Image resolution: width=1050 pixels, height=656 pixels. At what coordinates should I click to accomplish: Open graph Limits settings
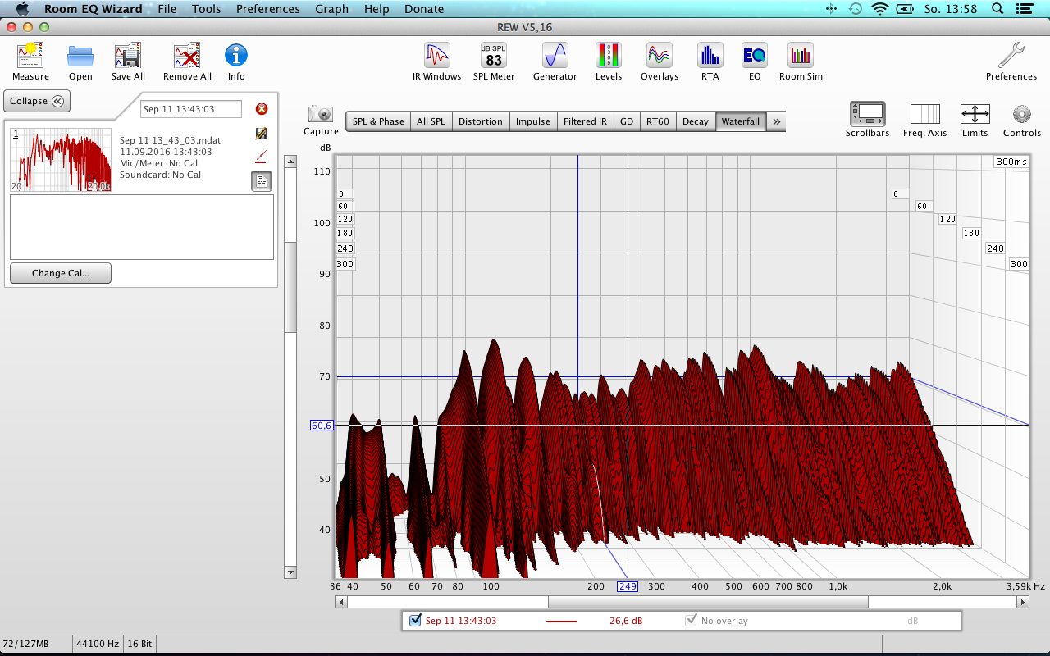pyautogui.click(x=975, y=120)
